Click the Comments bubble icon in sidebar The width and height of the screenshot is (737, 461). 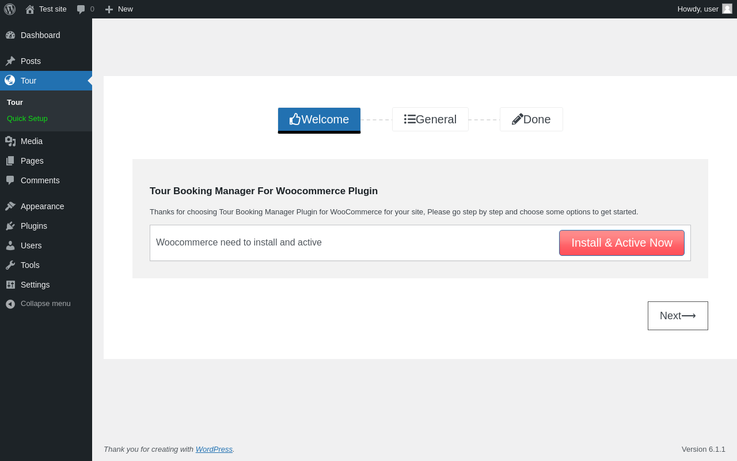point(10,180)
